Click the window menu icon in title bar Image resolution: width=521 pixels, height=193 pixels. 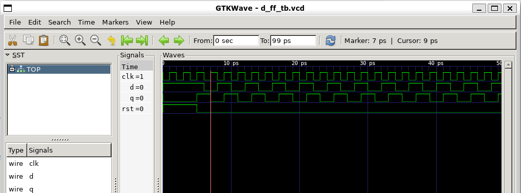pyautogui.click(x=7, y=8)
